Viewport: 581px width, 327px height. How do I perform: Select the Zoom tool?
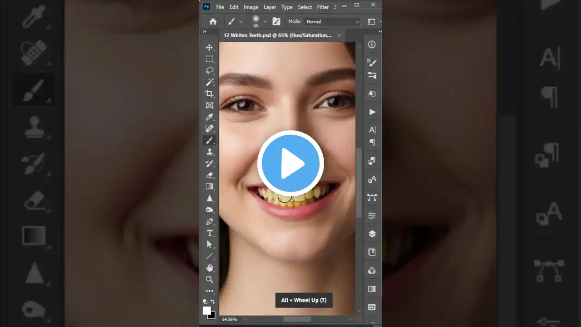pyautogui.click(x=209, y=279)
